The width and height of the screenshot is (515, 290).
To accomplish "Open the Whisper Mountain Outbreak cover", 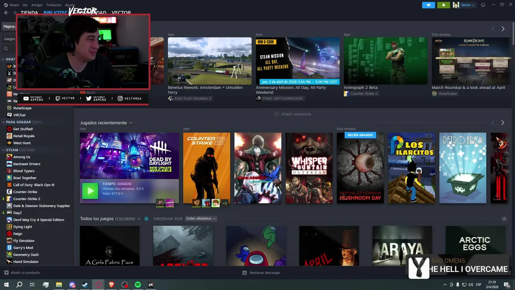I will (309, 168).
